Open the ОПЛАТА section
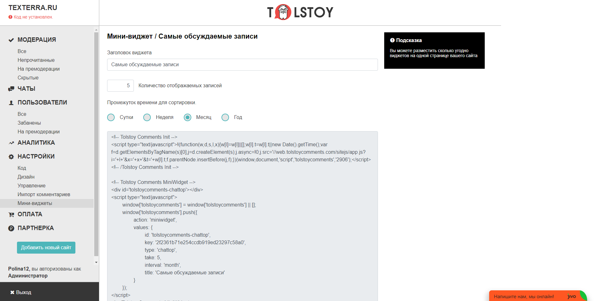Image resolution: width=595 pixels, height=301 pixels. pos(30,214)
